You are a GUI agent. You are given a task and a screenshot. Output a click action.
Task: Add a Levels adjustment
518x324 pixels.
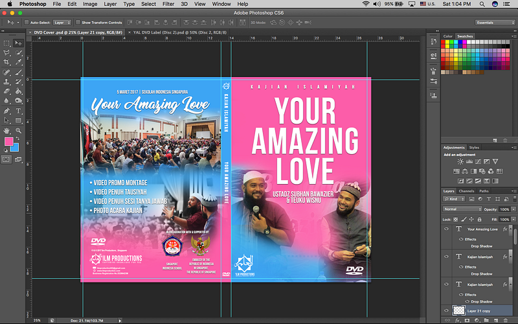click(469, 161)
